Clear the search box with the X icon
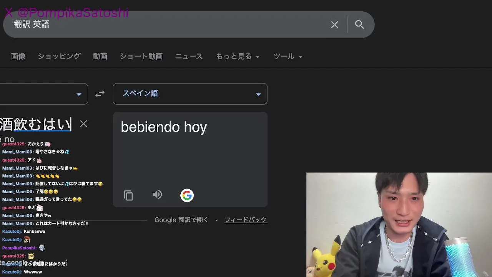The image size is (492, 277). pyautogui.click(x=334, y=25)
